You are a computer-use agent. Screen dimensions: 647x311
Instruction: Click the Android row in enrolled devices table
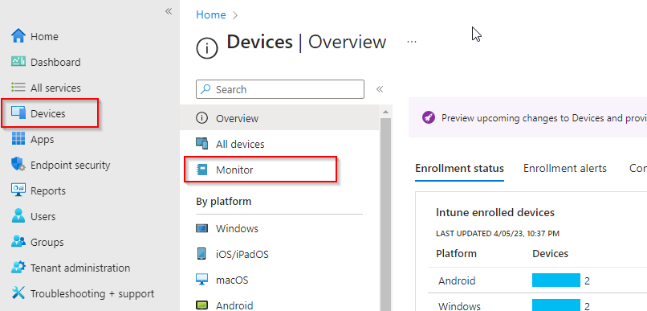(x=537, y=280)
